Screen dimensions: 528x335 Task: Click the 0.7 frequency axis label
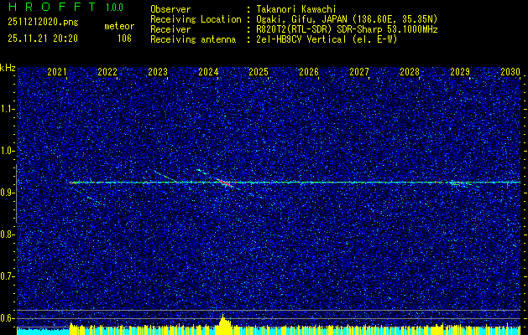pos(7,276)
